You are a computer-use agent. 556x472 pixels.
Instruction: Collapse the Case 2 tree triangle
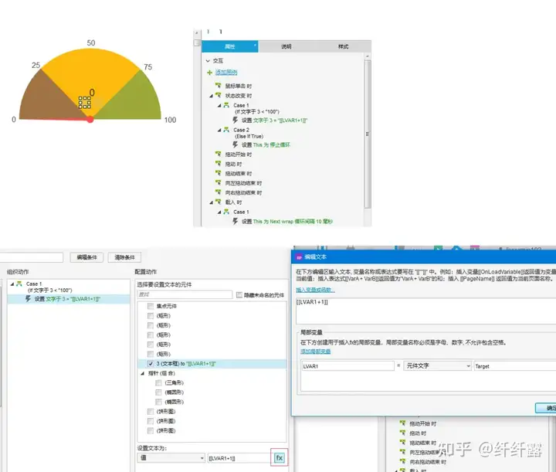click(219, 130)
